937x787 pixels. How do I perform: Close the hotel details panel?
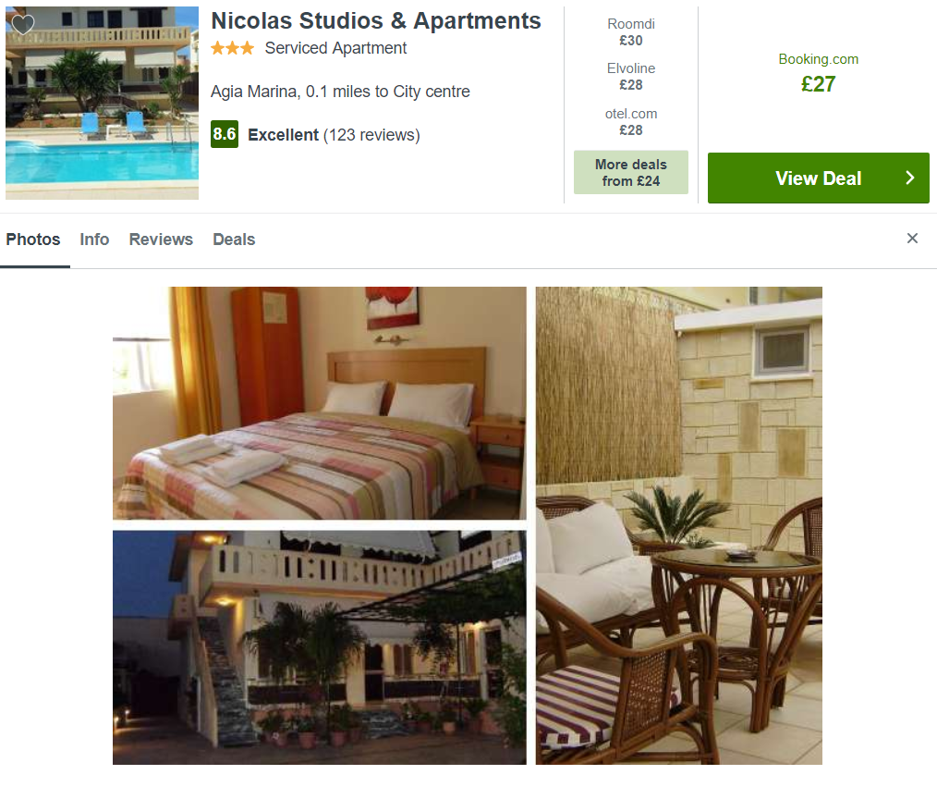(912, 239)
